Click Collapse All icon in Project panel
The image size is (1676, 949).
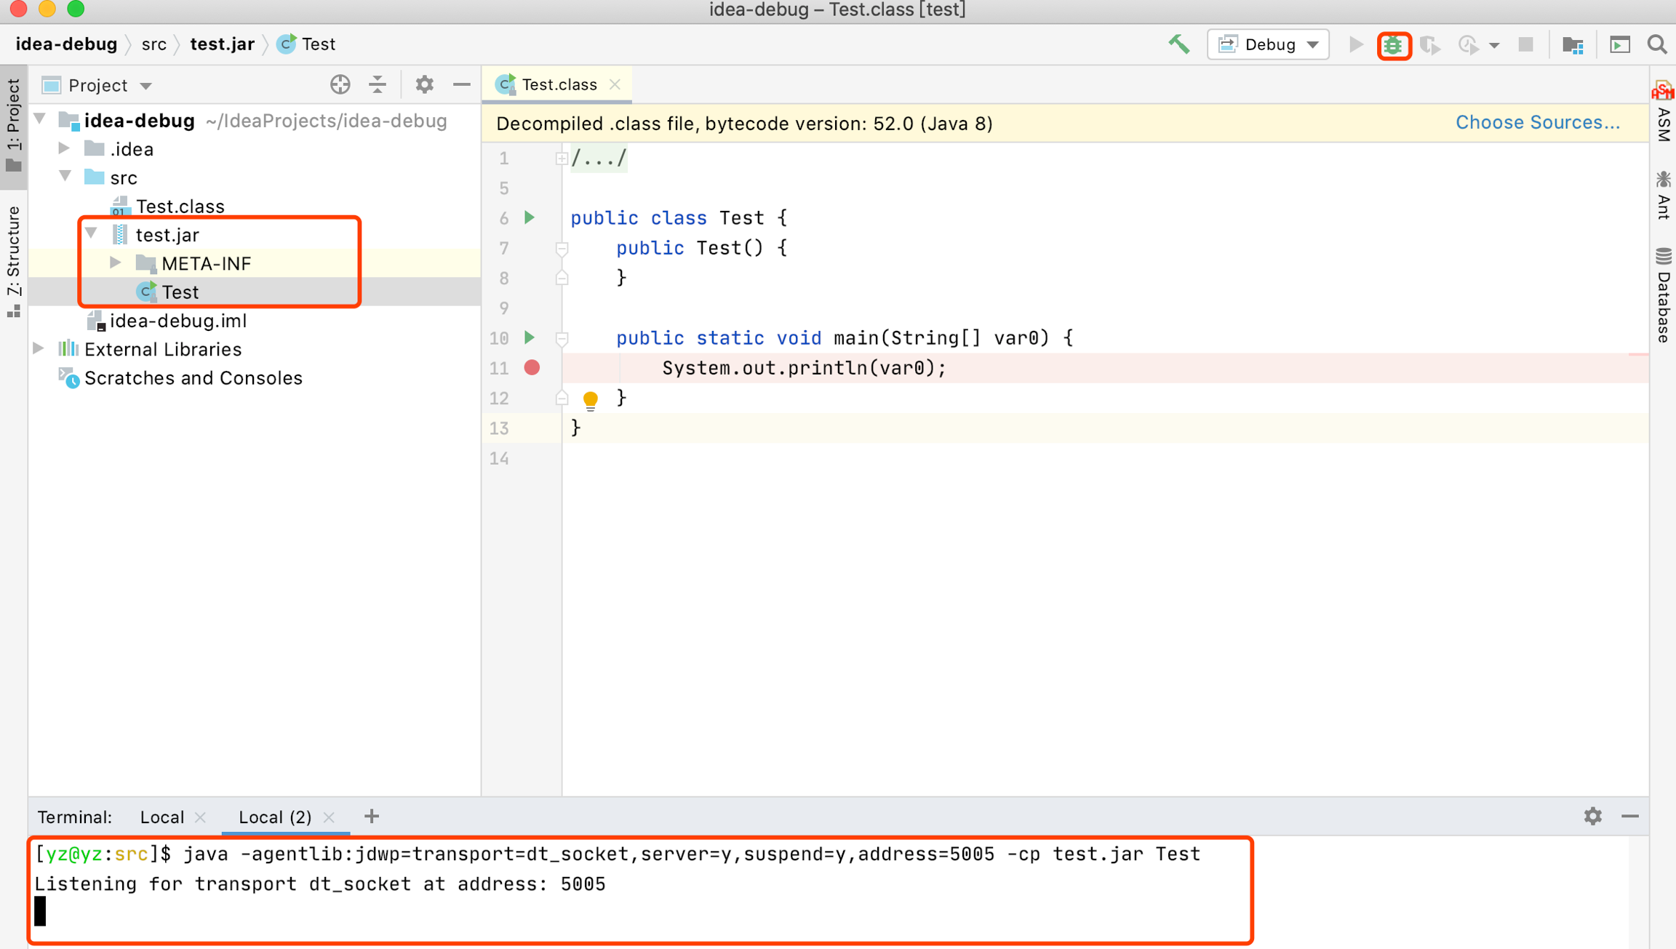tap(378, 85)
